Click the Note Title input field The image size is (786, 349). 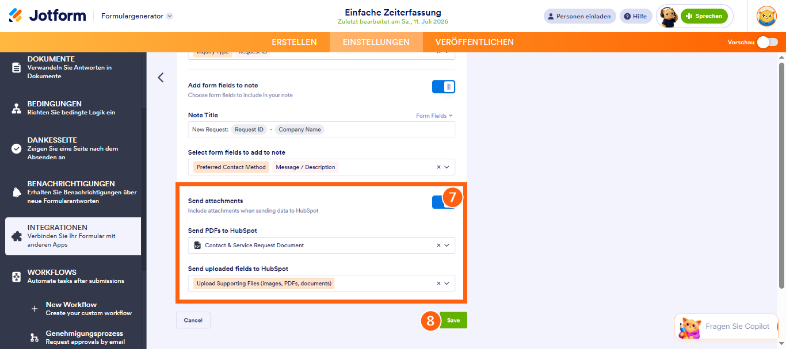(x=321, y=129)
